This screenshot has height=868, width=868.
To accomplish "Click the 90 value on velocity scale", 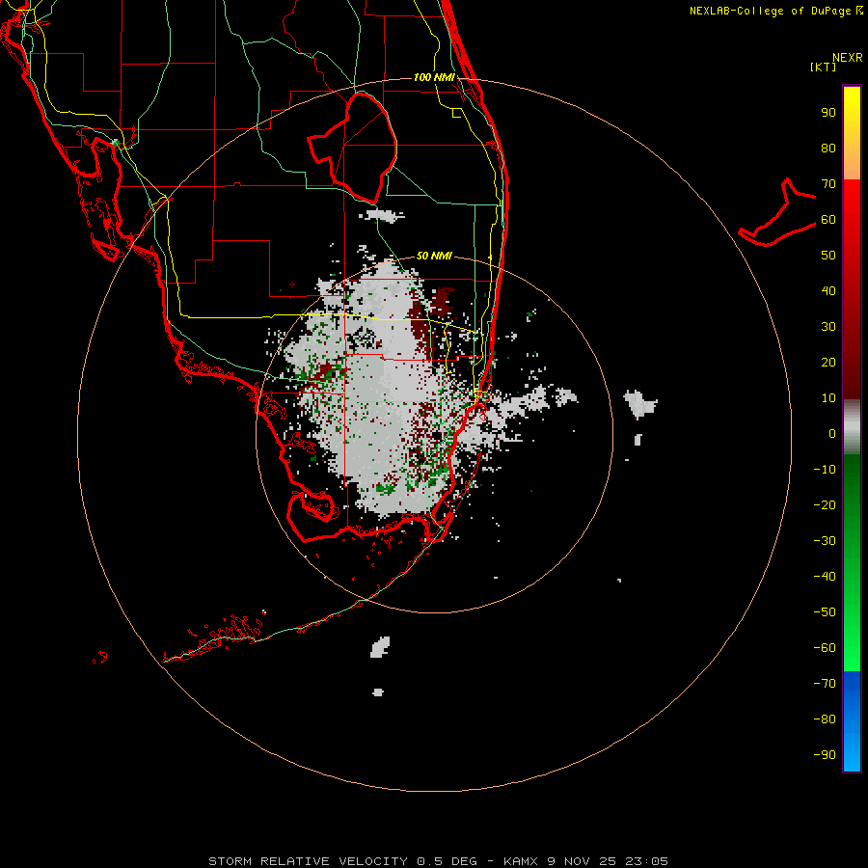I will point(828,113).
